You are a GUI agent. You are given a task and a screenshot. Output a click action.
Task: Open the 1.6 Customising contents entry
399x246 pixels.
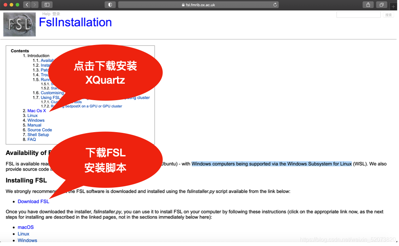tap(52, 93)
